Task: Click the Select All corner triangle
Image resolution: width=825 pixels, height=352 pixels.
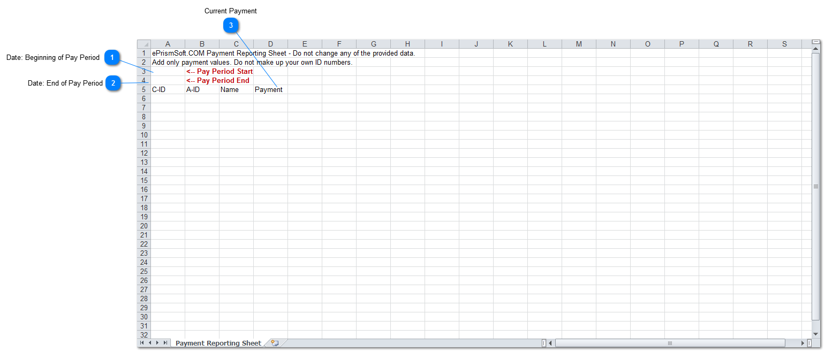Action: pos(144,44)
